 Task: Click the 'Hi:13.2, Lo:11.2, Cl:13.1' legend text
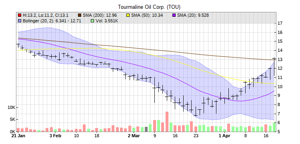[x=46, y=15]
